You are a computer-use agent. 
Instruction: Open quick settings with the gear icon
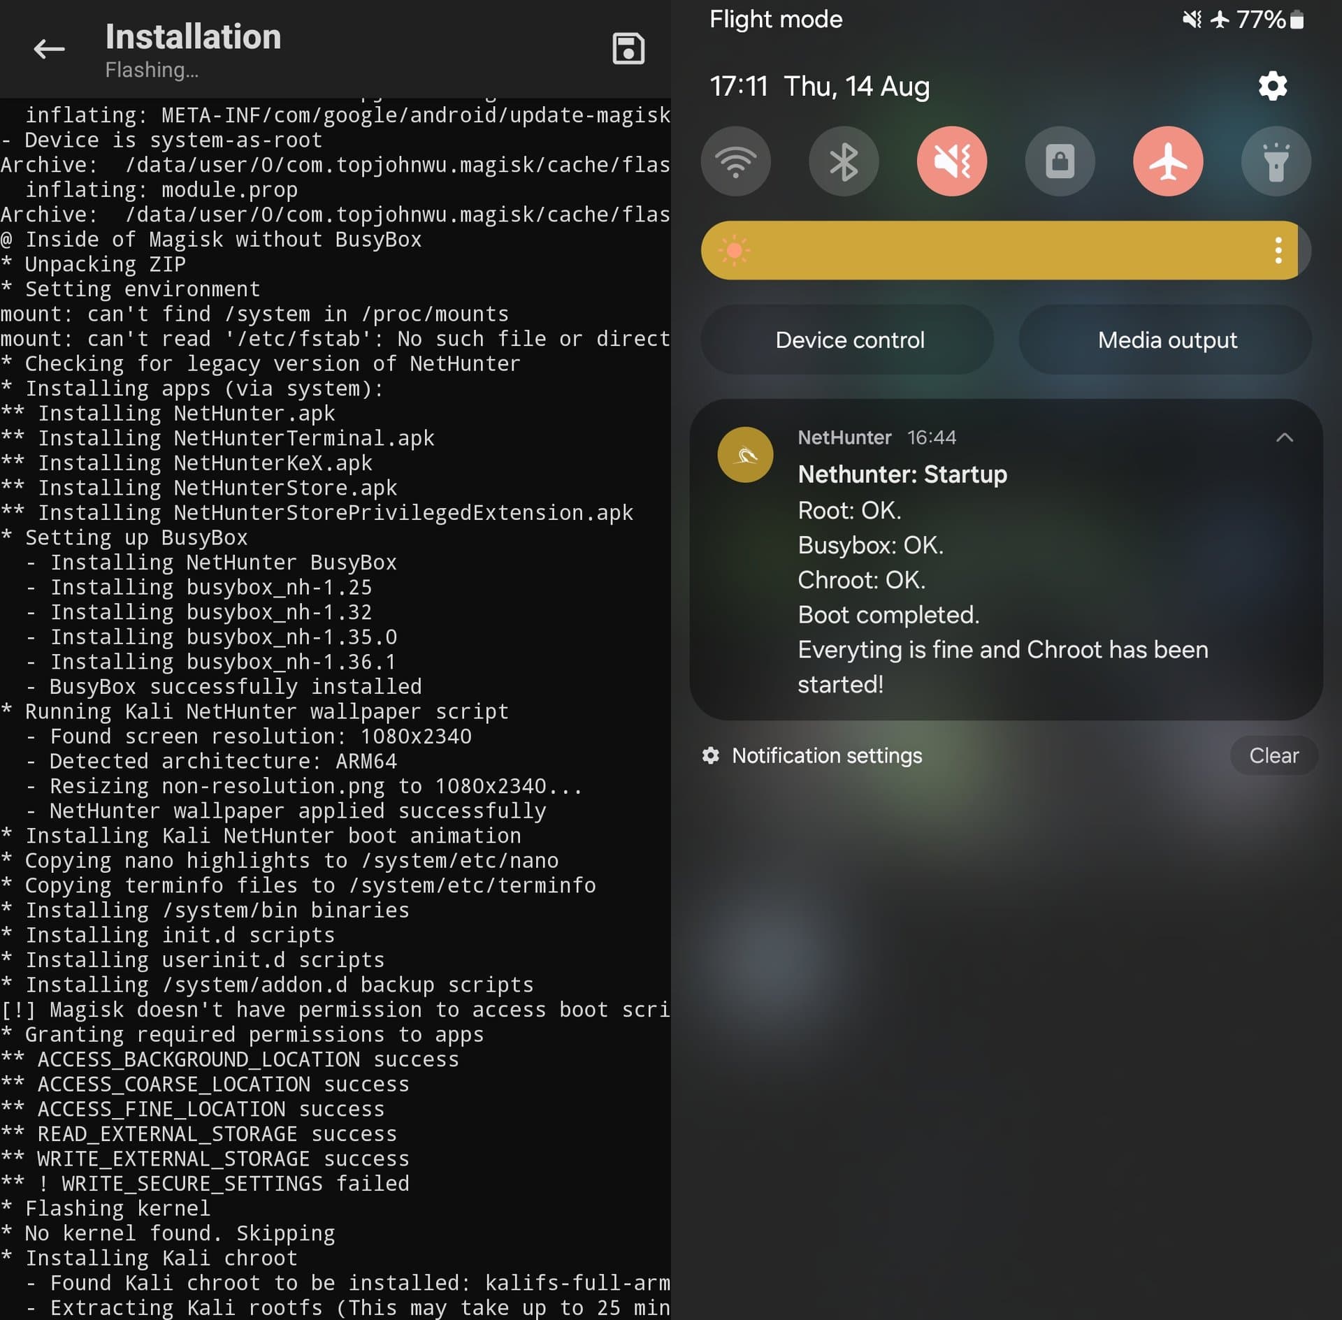coord(1272,86)
